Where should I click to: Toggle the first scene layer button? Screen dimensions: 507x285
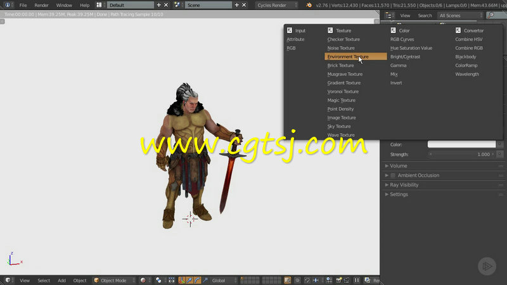(x=243, y=279)
